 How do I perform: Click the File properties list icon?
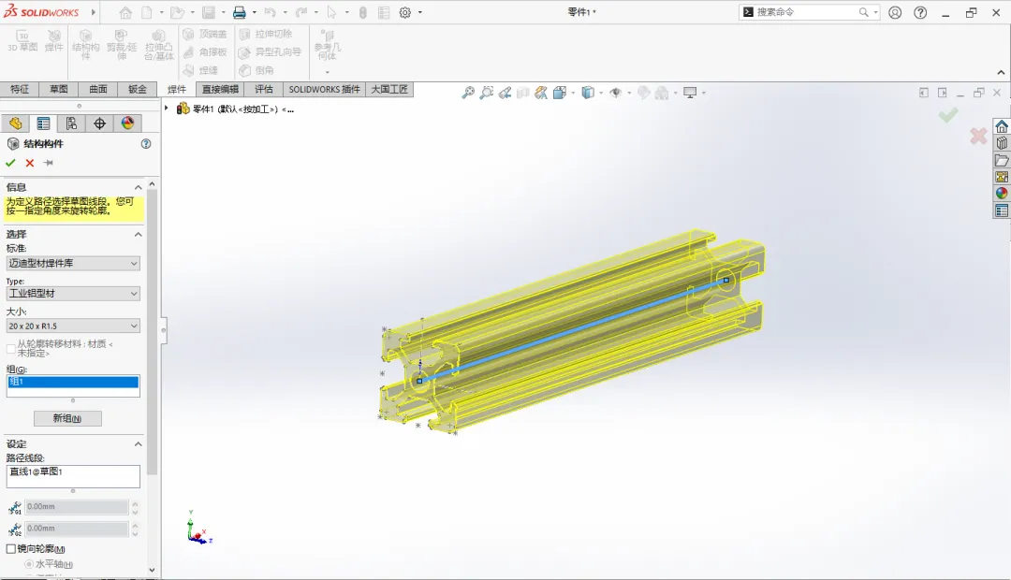[384, 12]
